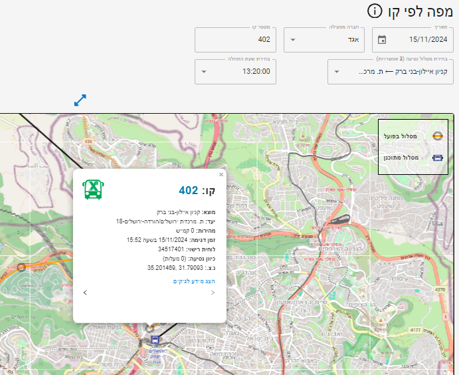Edit the line number field showing 402
The width and height of the screenshot is (459, 375).
(x=235, y=40)
